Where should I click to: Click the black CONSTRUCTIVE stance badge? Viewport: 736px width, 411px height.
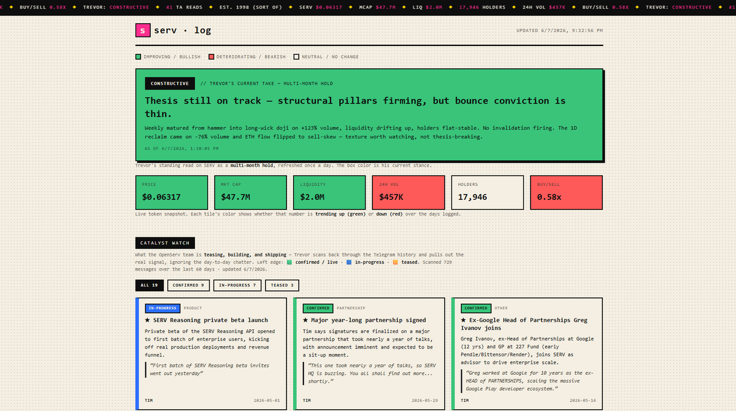pyautogui.click(x=170, y=83)
